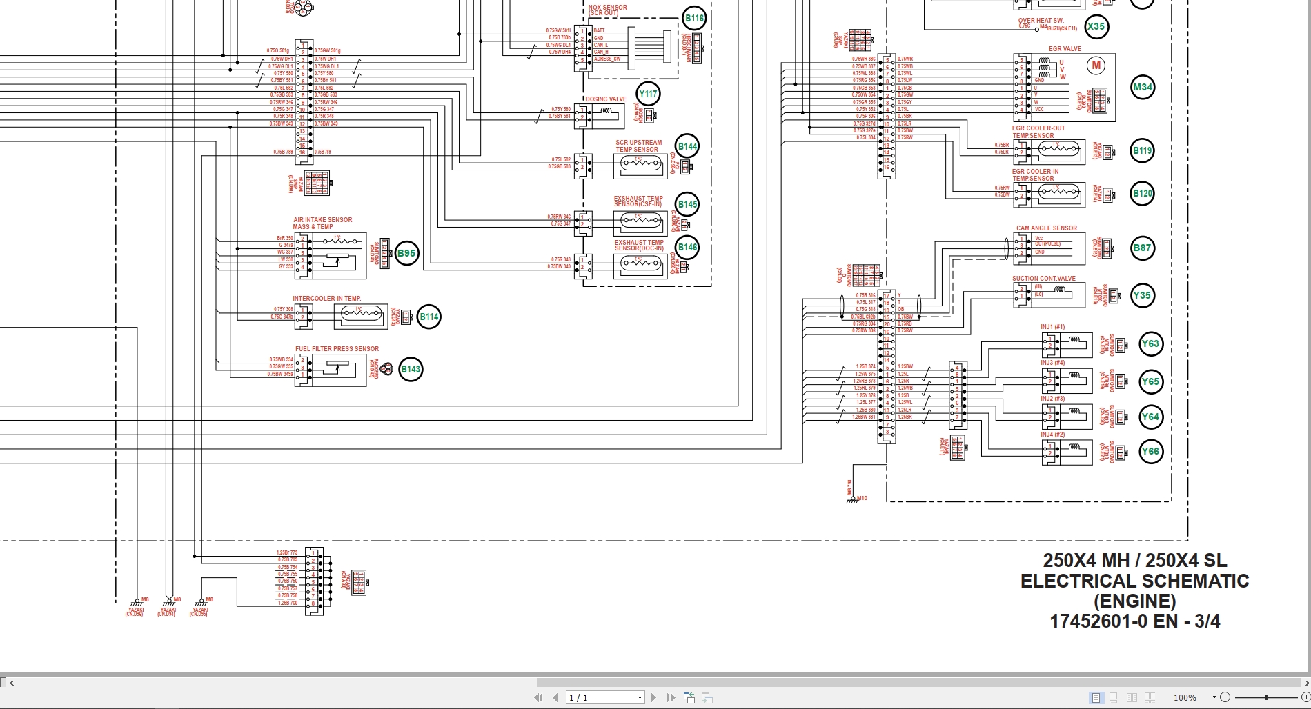Set zoom using the zoom slider handle

[x=1268, y=697]
